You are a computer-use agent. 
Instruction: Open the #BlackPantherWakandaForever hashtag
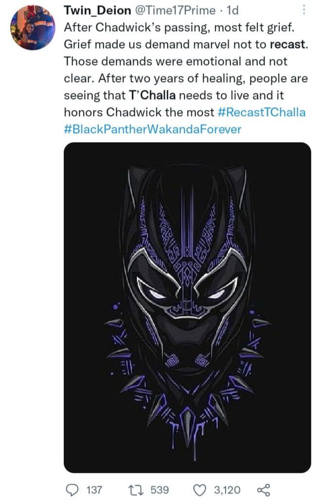click(x=152, y=129)
